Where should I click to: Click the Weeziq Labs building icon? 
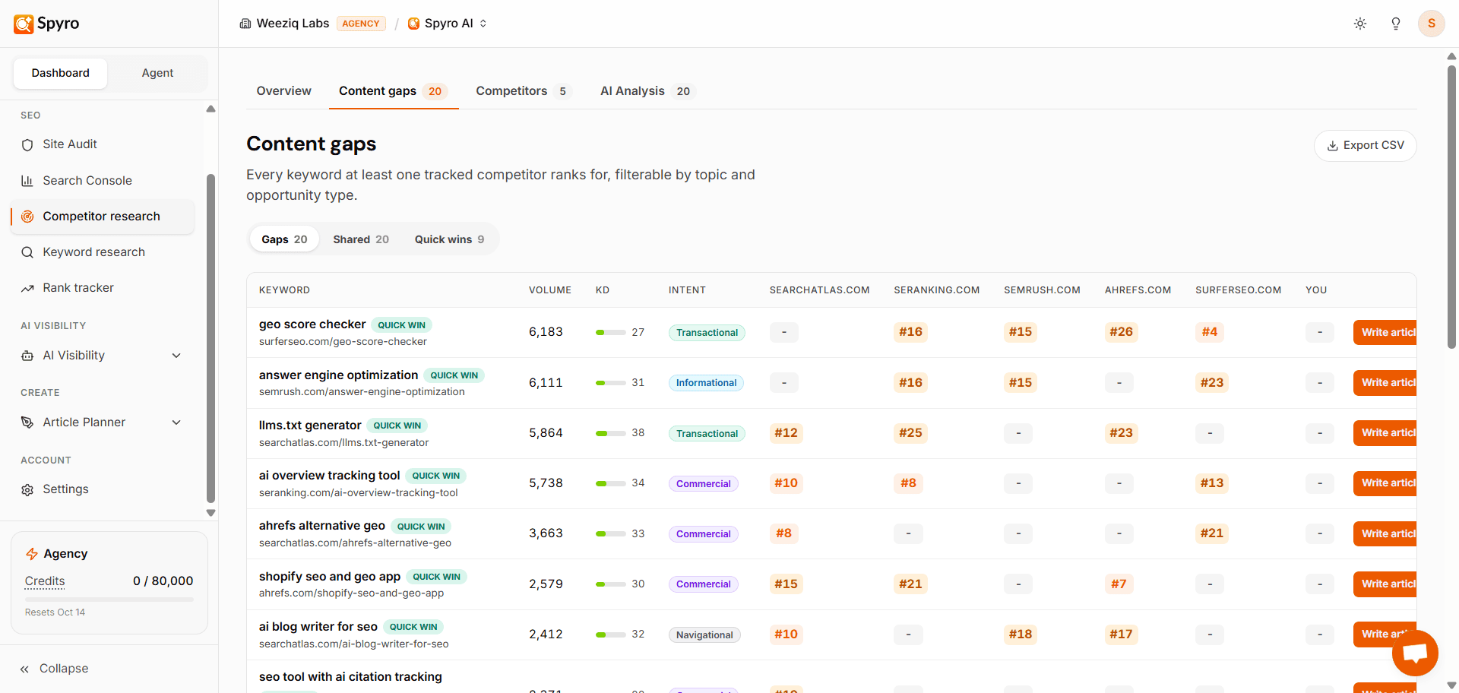(245, 24)
